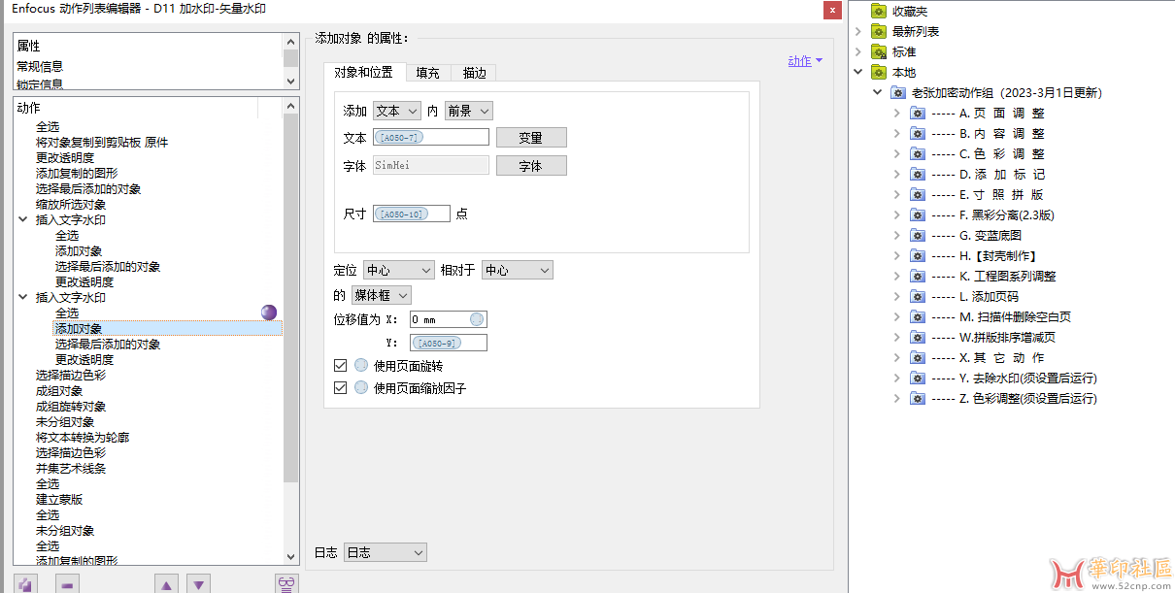Click the glasses preview icon at bottom

(285, 583)
